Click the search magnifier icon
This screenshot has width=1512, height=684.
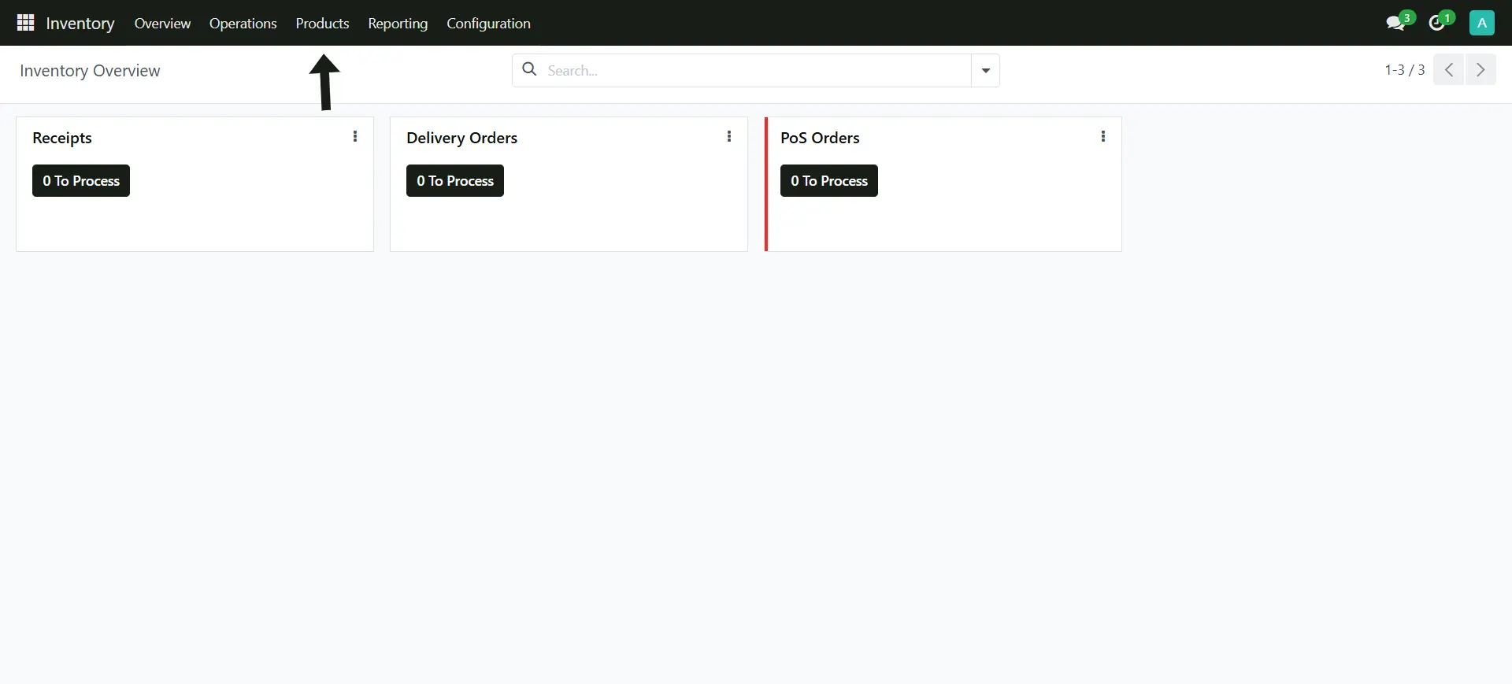pyautogui.click(x=530, y=70)
